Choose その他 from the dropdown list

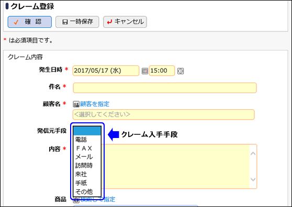(x=87, y=191)
